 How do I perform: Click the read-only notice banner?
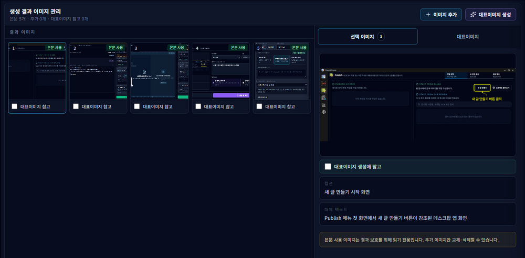click(418, 240)
